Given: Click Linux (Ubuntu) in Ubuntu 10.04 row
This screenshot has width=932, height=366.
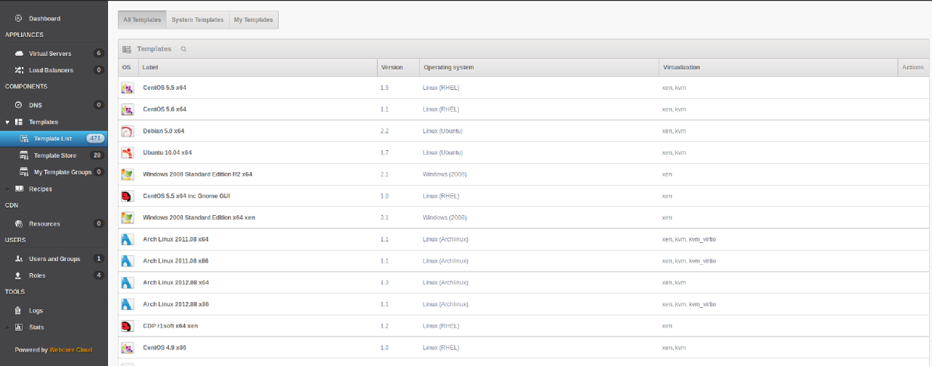Looking at the screenshot, I should pos(443,152).
